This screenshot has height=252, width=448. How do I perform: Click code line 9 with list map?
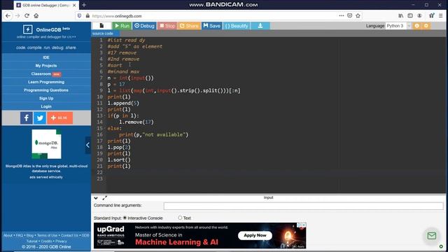coord(174,90)
